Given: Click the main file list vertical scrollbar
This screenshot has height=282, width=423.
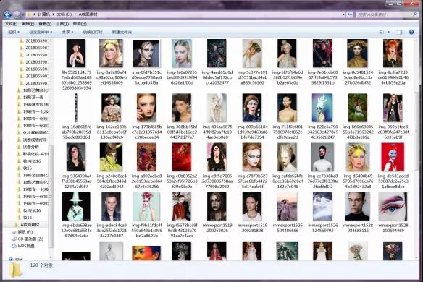Looking at the screenshot, I should pos(416,149).
